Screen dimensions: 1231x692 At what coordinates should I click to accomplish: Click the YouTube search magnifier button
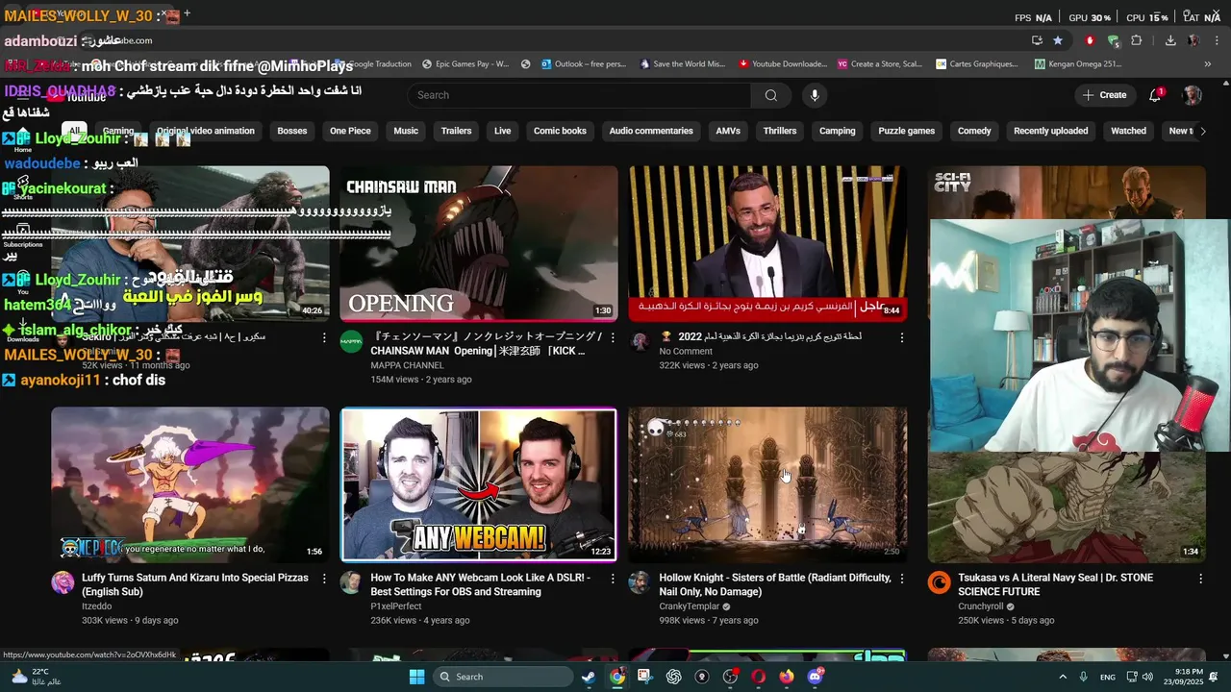770,95
